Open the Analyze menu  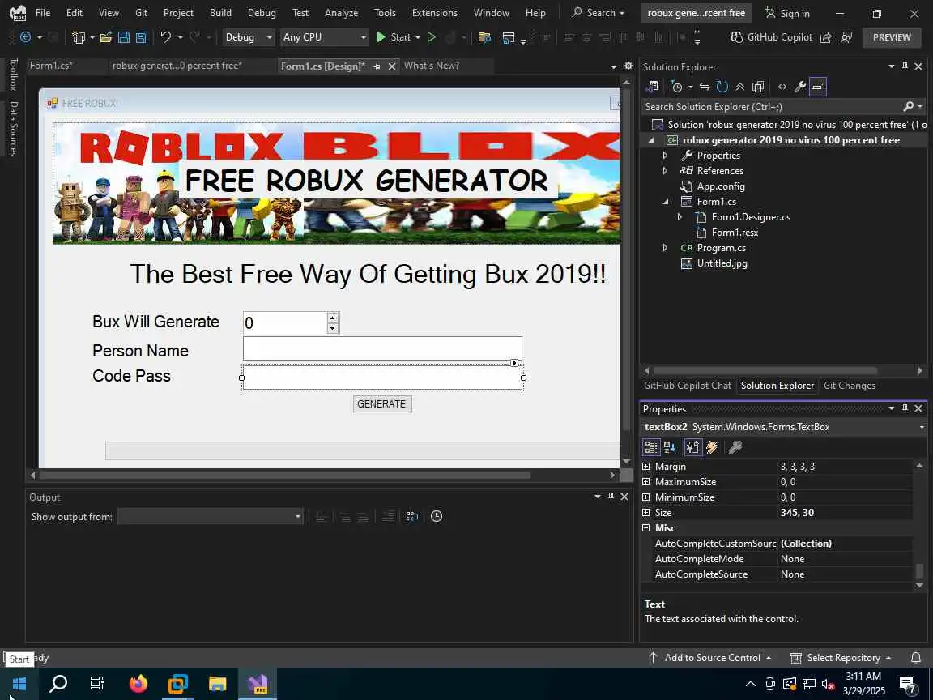click(x=341, y=12)
